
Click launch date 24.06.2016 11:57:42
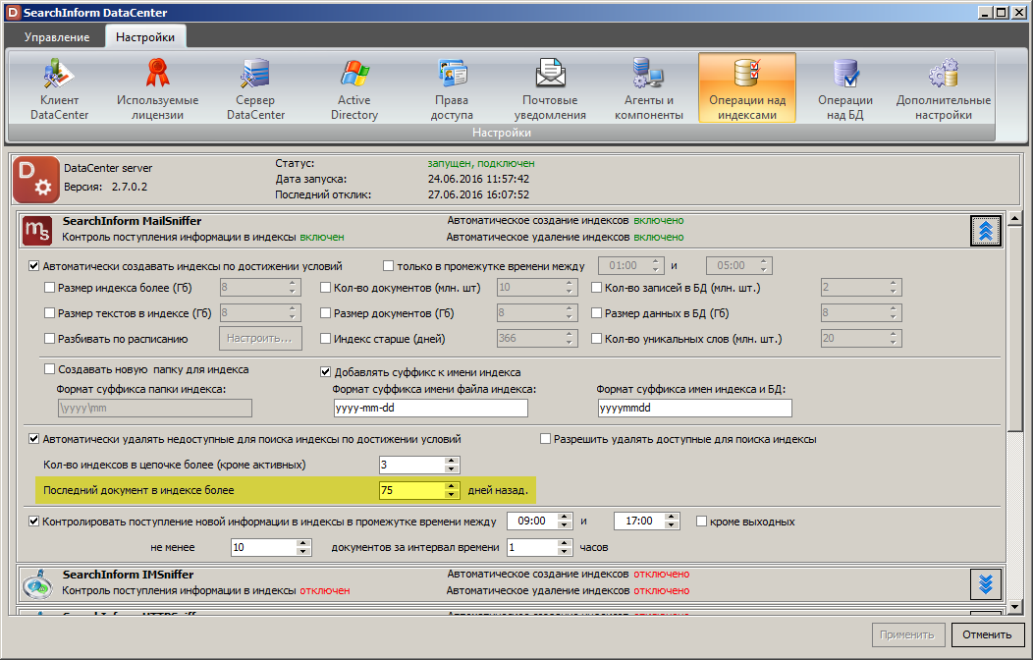point(478,179)
